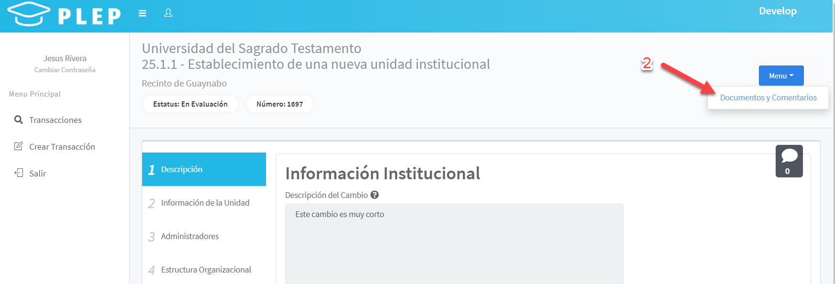Click the Menu Principal sidebar label
Screen dimensions: 835x284
pos(35,94)
